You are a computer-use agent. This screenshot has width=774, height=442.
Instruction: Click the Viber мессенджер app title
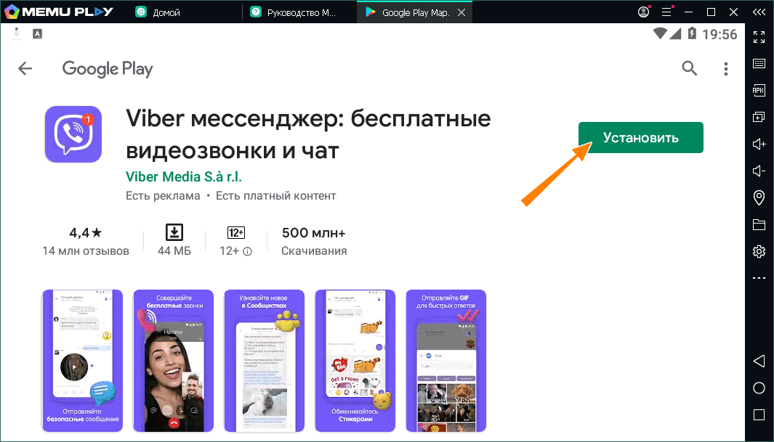[x=308, y=134]
